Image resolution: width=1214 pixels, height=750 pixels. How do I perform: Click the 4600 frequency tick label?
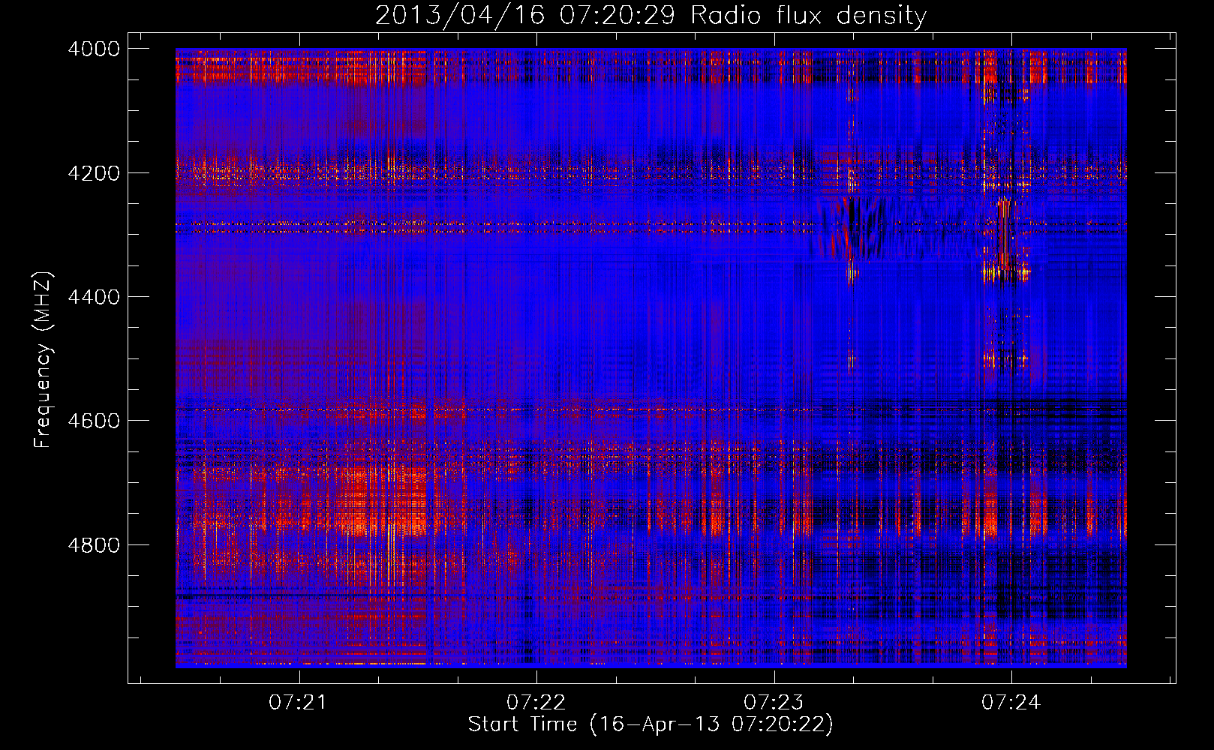click(x=94, y=421)
